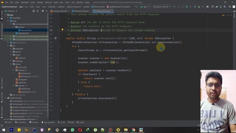Click the getResponseFromHttpUrl method name in code

pyautogui.click(x=113, y=38)
